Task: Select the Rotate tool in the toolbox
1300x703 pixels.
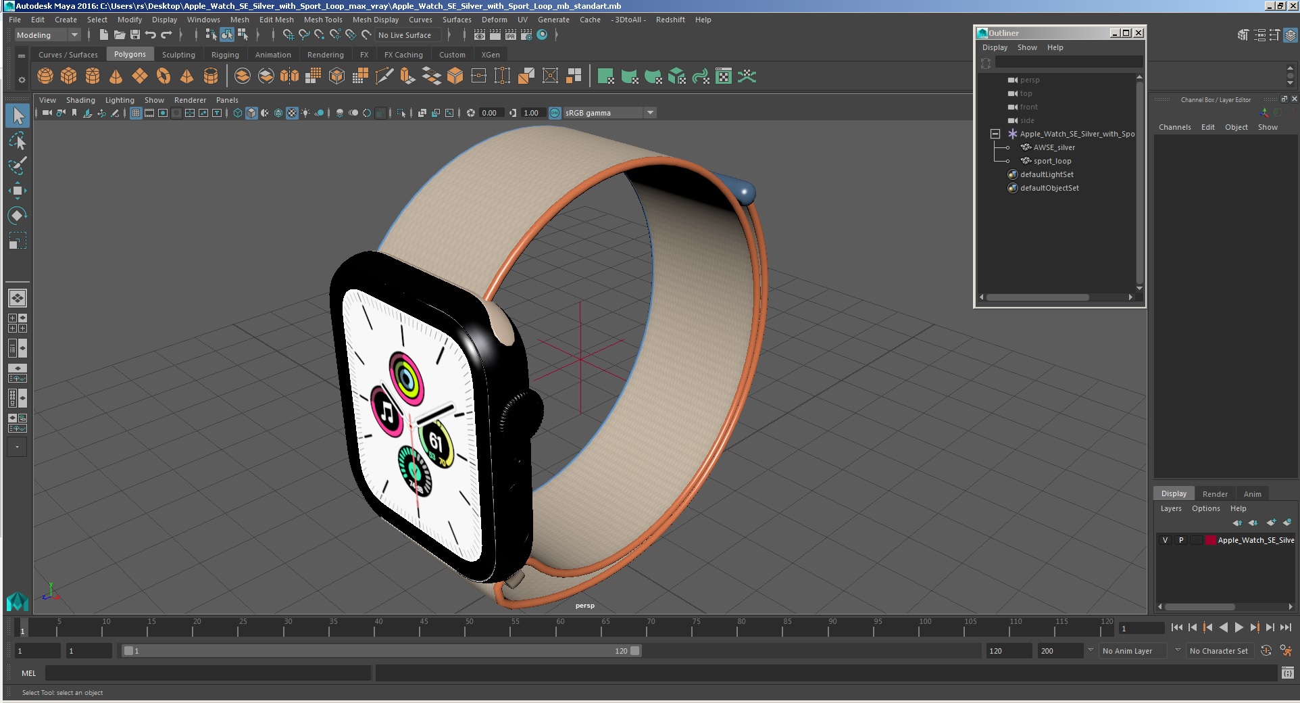Action: (x=18, y=216)
